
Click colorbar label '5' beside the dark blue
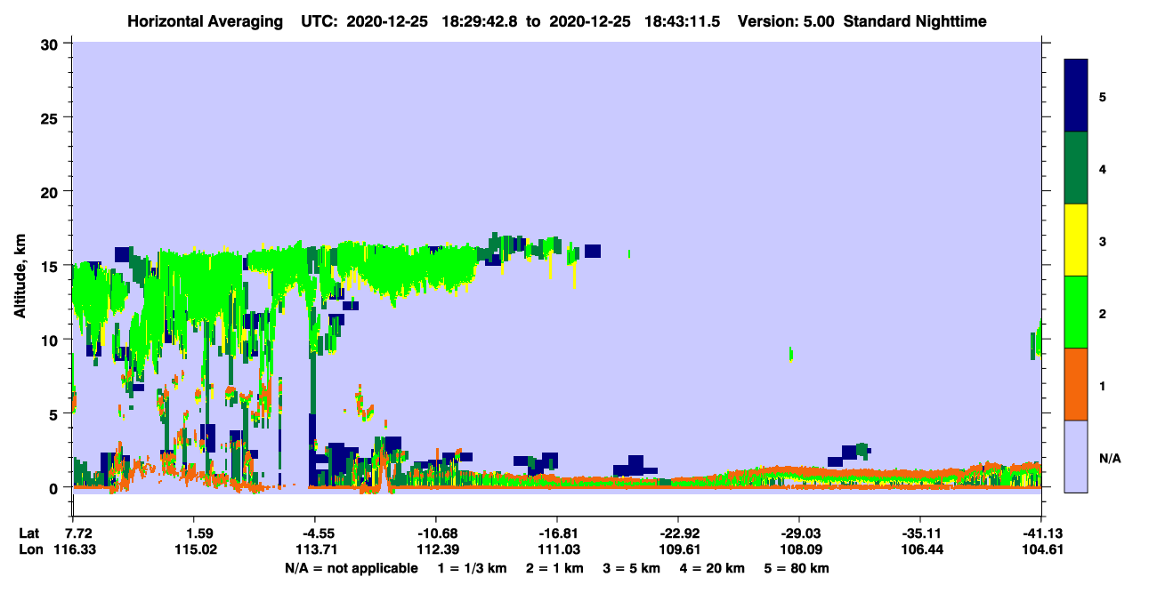[1103, 96]
